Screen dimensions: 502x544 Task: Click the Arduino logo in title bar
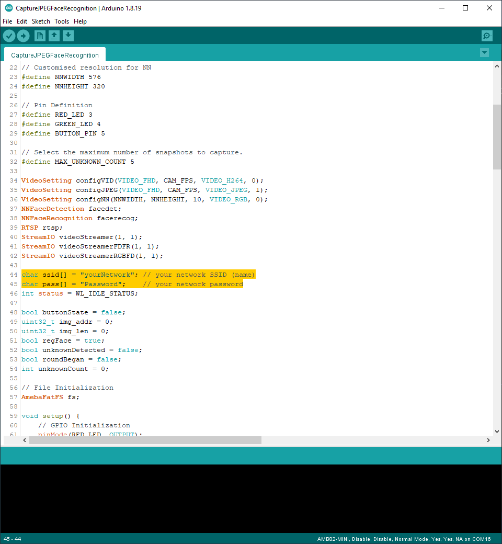[8, 8]
